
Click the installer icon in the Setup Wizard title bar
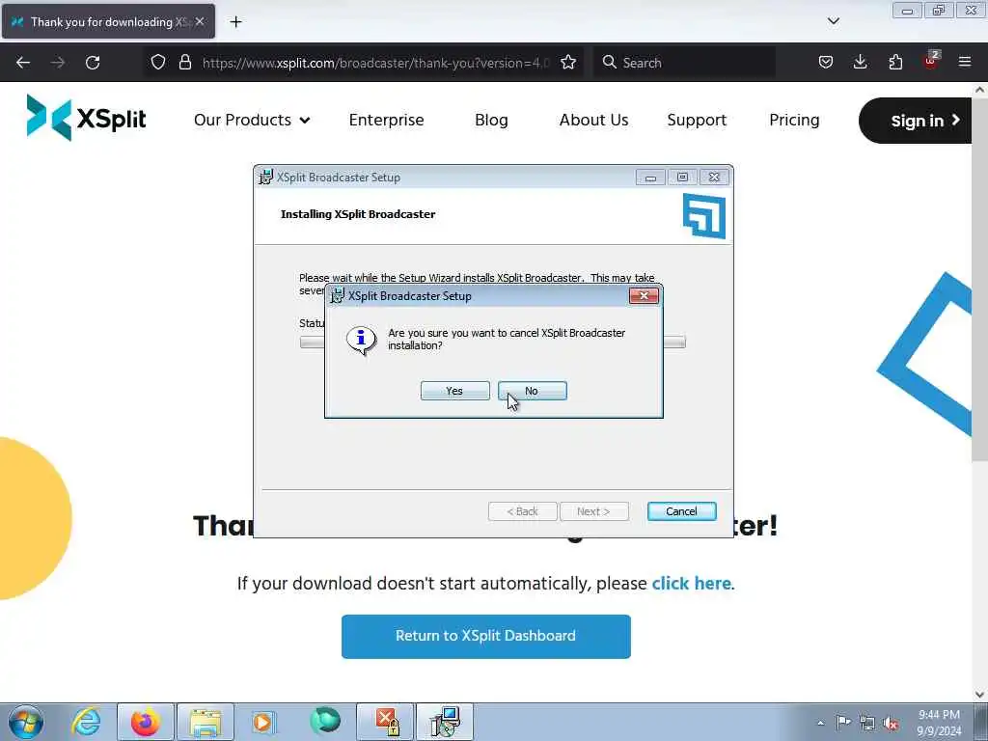(266, 178)
